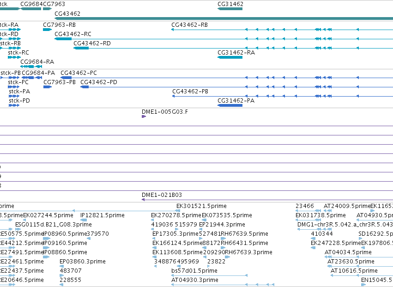
Task: Select the stck-PA protein label
Action: (x=19, y=92)
